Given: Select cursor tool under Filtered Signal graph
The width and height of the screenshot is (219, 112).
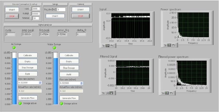Looking at the screenshot, I should click(104, 93).
